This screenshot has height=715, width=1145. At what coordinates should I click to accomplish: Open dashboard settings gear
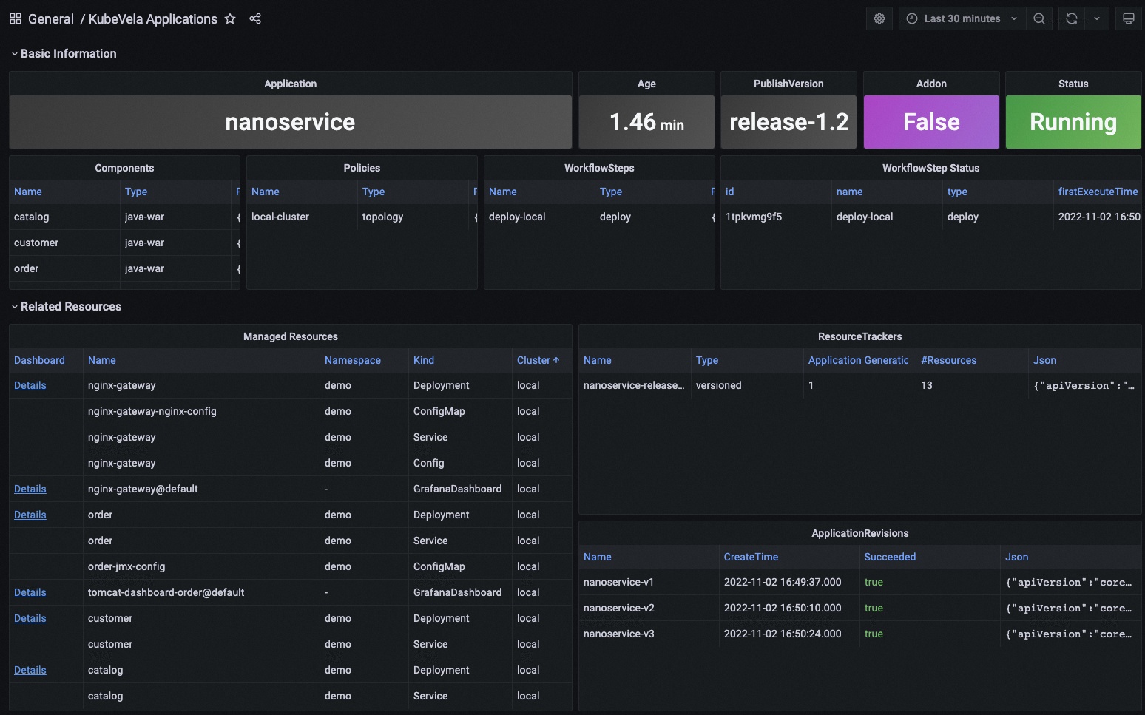click(879, 18)
